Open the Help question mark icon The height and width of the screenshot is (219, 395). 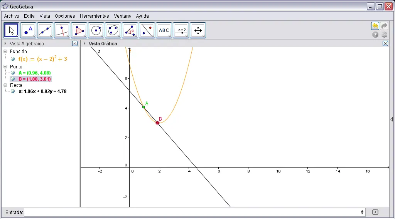click(x=375, y=35)
